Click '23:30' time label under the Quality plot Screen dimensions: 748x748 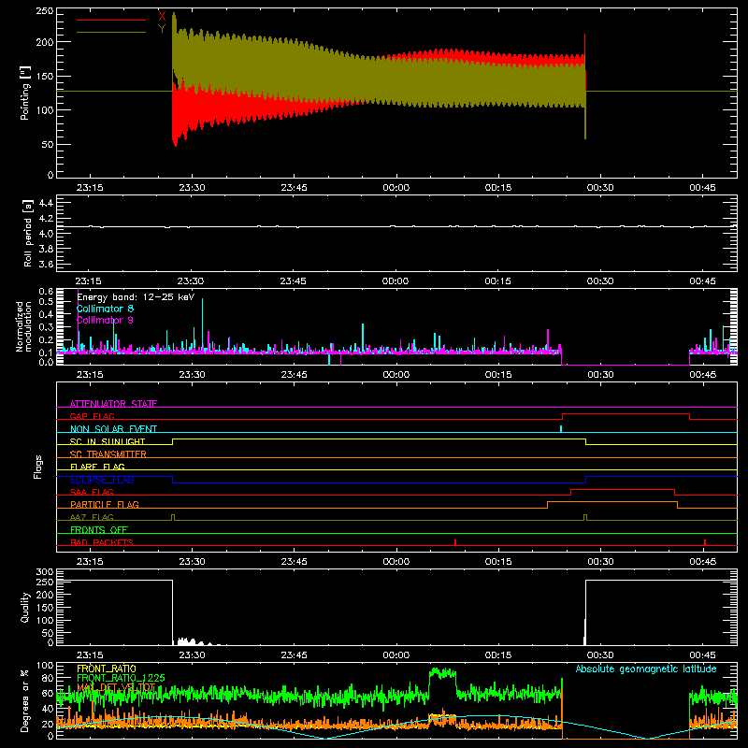192,655
